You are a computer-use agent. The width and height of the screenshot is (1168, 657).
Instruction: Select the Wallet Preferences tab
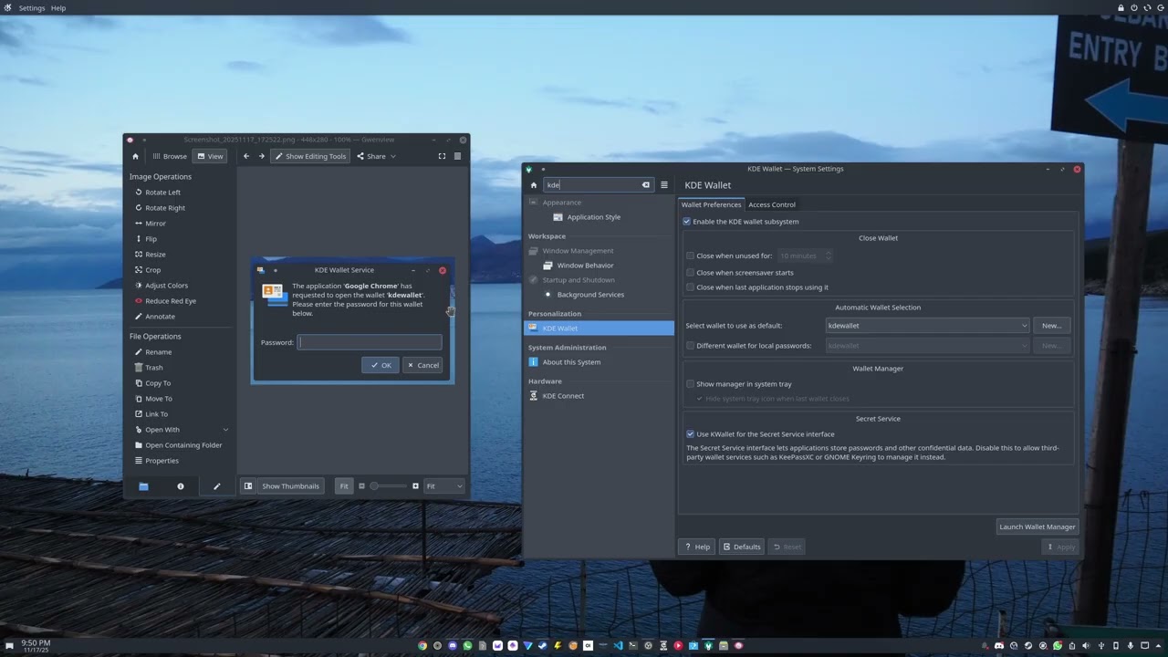coord(711,204)
